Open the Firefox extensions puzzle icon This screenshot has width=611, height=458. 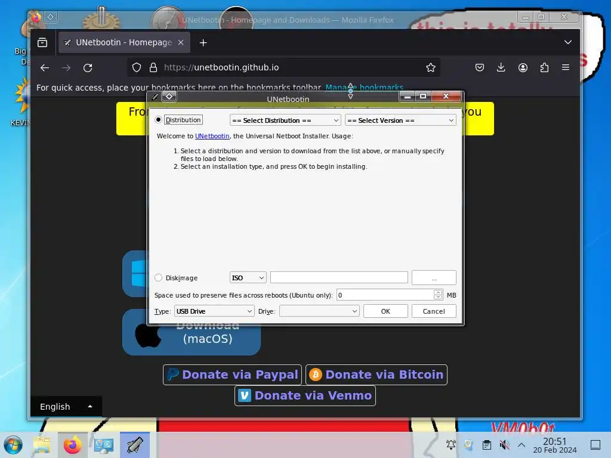pos(544,67)
